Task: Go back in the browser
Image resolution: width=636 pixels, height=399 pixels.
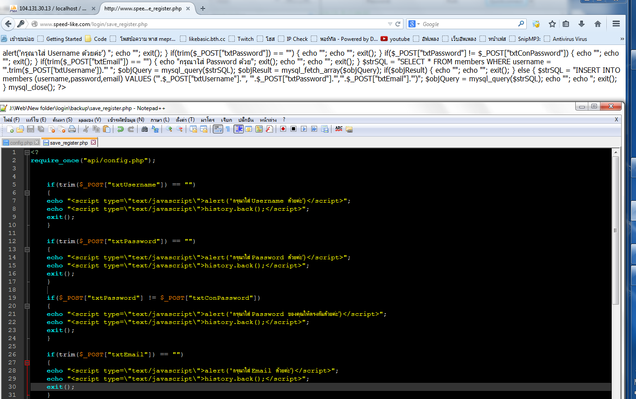Action: pyautogui.click(x=8, y=24)
